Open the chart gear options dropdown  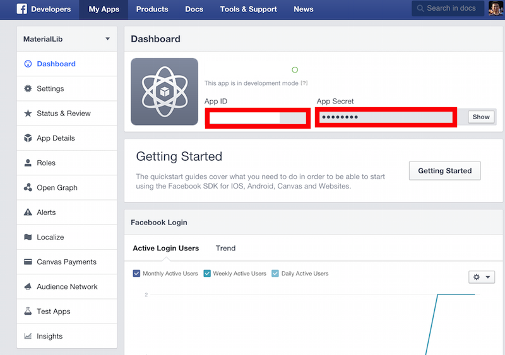pos(482,277)
